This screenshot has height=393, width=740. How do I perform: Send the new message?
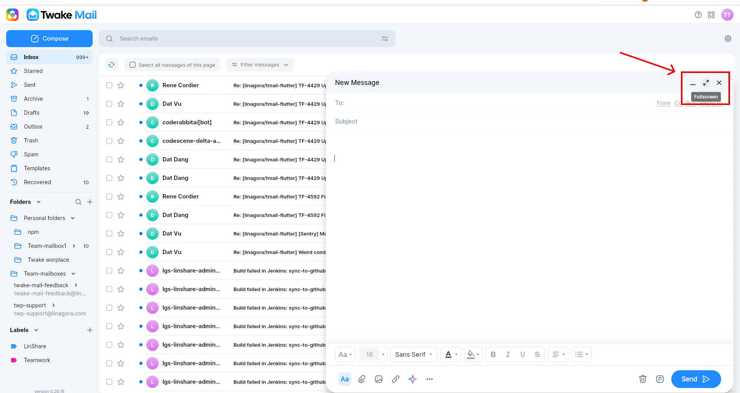(x=696, y=379)
